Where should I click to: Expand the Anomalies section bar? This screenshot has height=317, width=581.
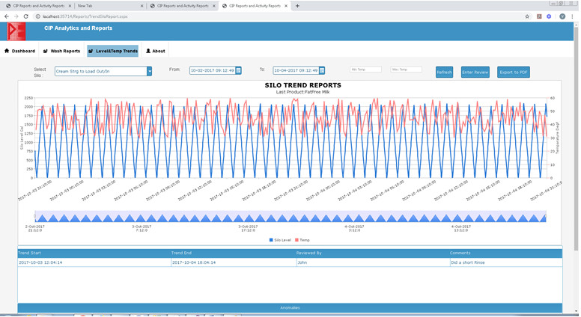click(290, 307)
